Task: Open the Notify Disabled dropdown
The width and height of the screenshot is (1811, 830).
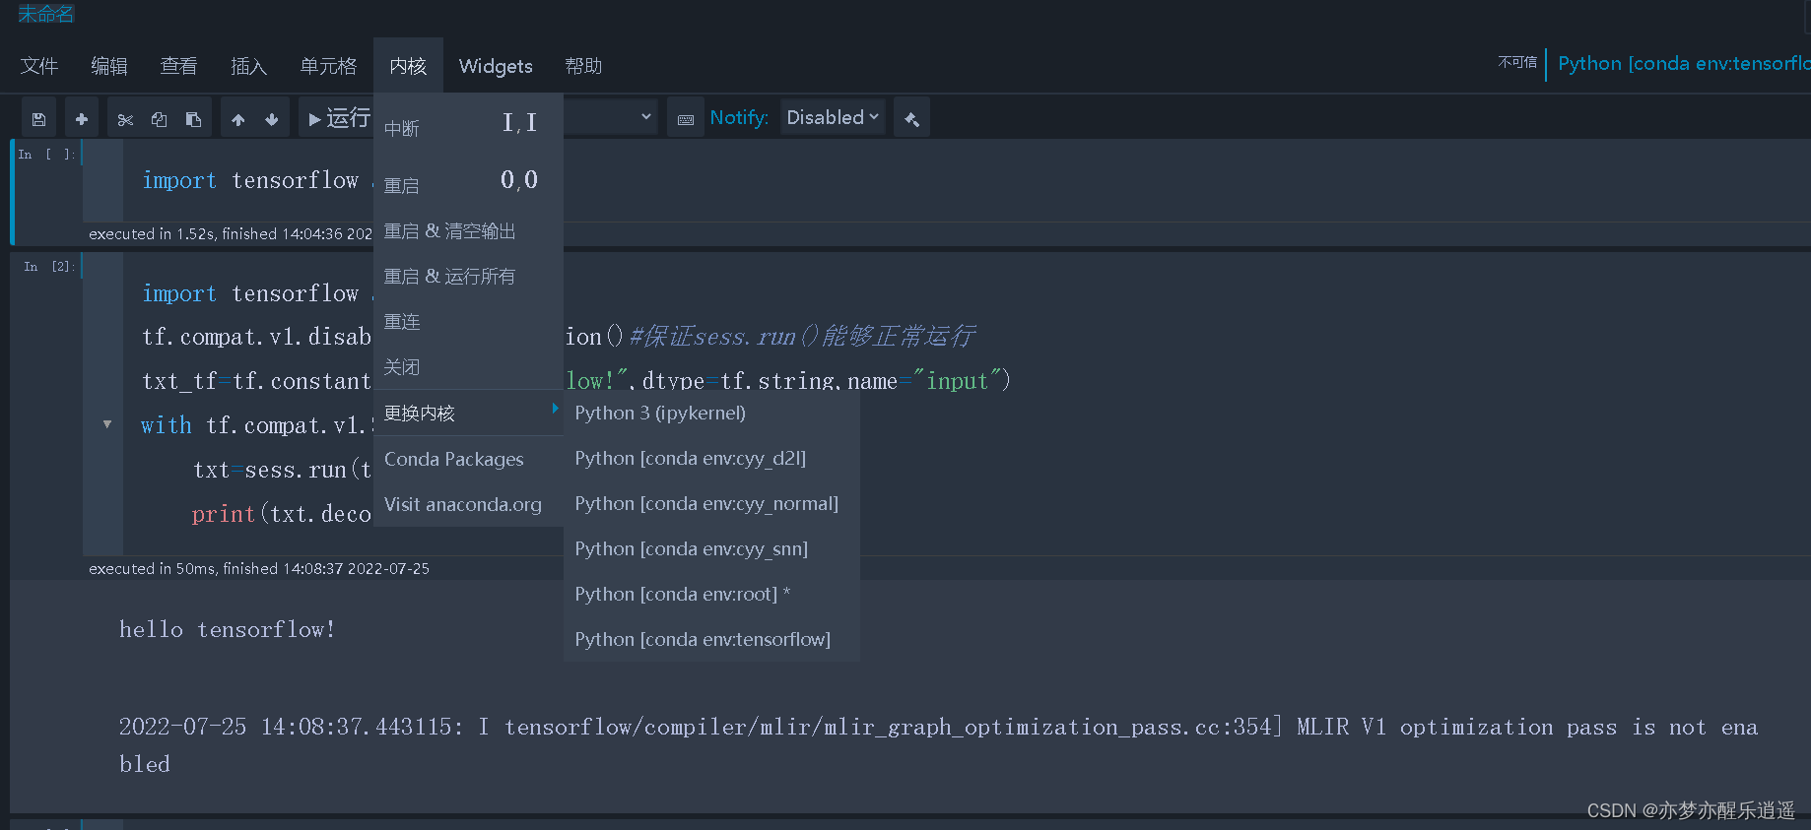Action: point(833,117)
